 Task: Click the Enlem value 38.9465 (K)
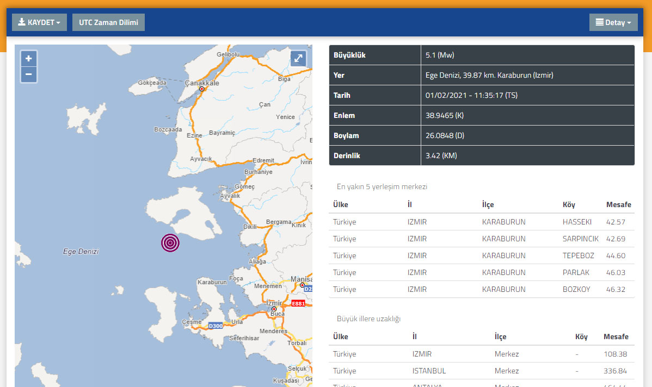(444, 115)
